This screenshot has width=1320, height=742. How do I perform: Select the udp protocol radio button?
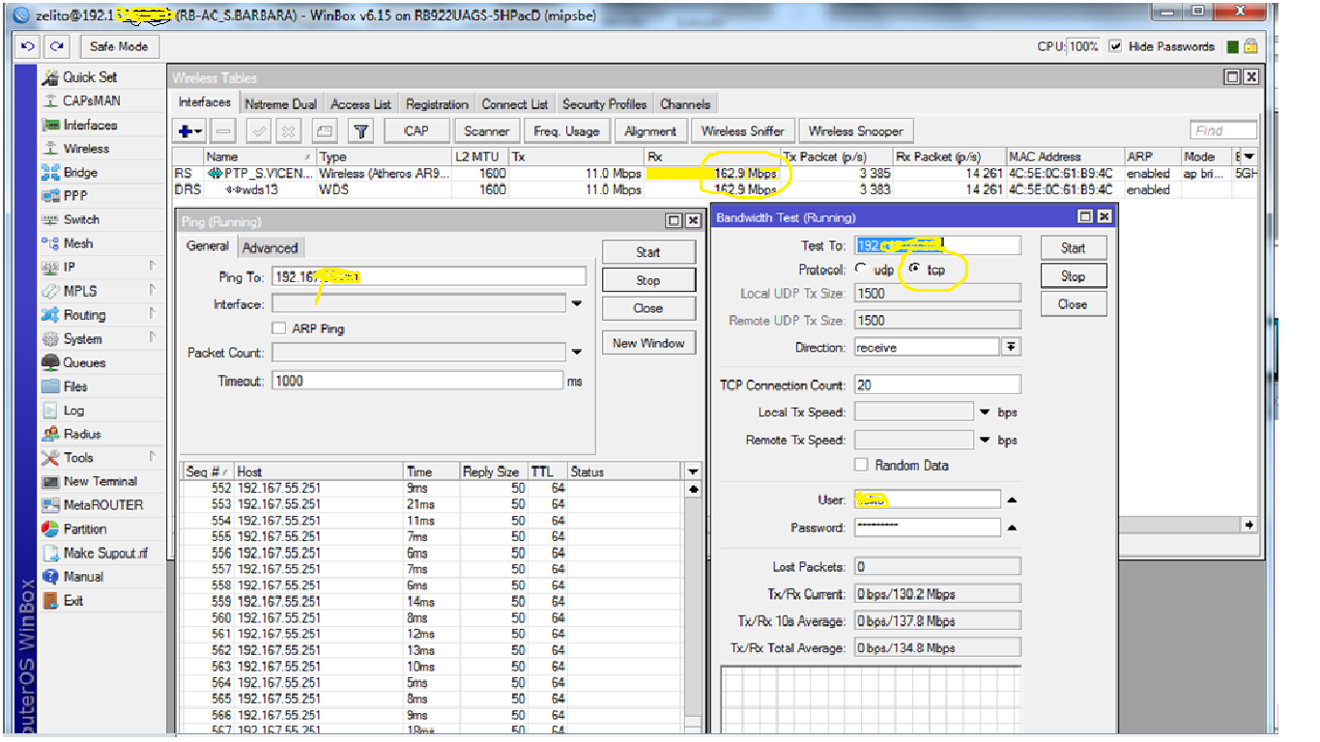point(862,271)
